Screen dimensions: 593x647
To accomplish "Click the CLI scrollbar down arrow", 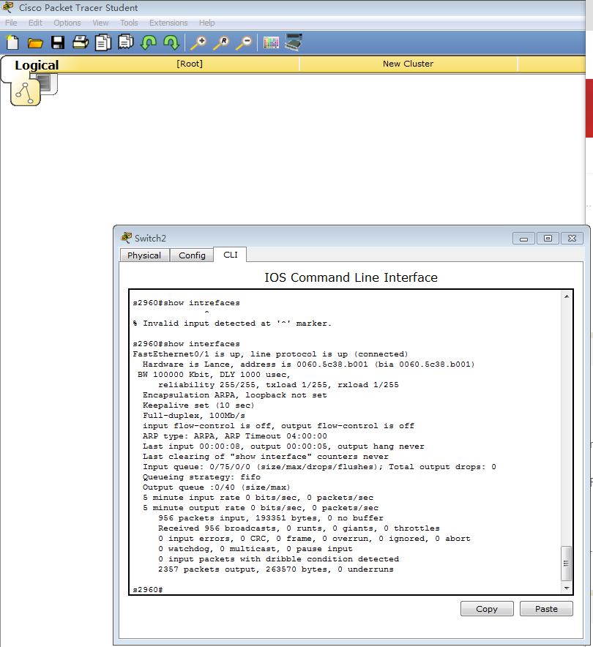I will tap(567, 588).
